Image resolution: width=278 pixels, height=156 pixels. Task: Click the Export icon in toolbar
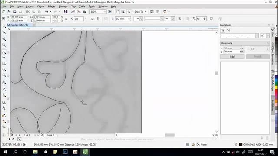(x=79, y=12)
